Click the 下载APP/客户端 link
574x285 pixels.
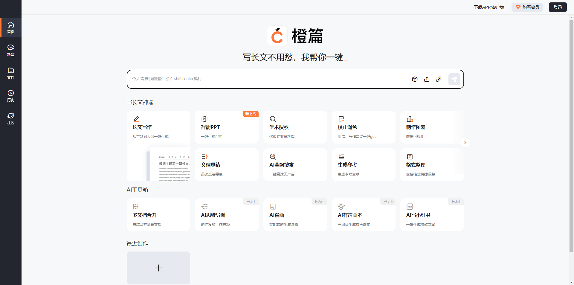point(489,7)
